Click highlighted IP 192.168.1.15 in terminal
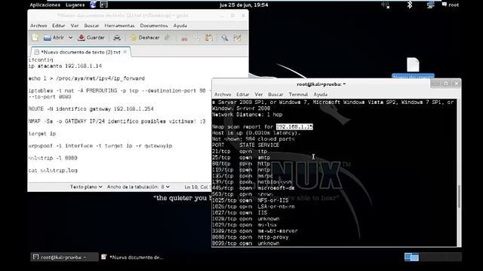 point(294,126)
